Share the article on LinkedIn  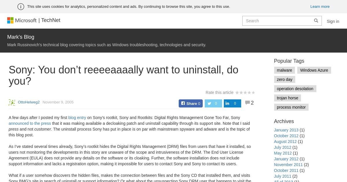[232, 103]
